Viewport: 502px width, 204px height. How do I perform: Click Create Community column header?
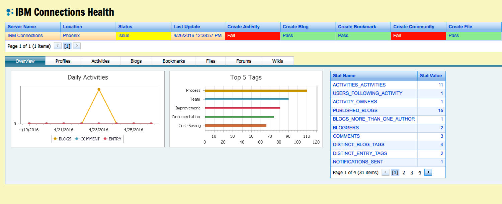(418, 27)
